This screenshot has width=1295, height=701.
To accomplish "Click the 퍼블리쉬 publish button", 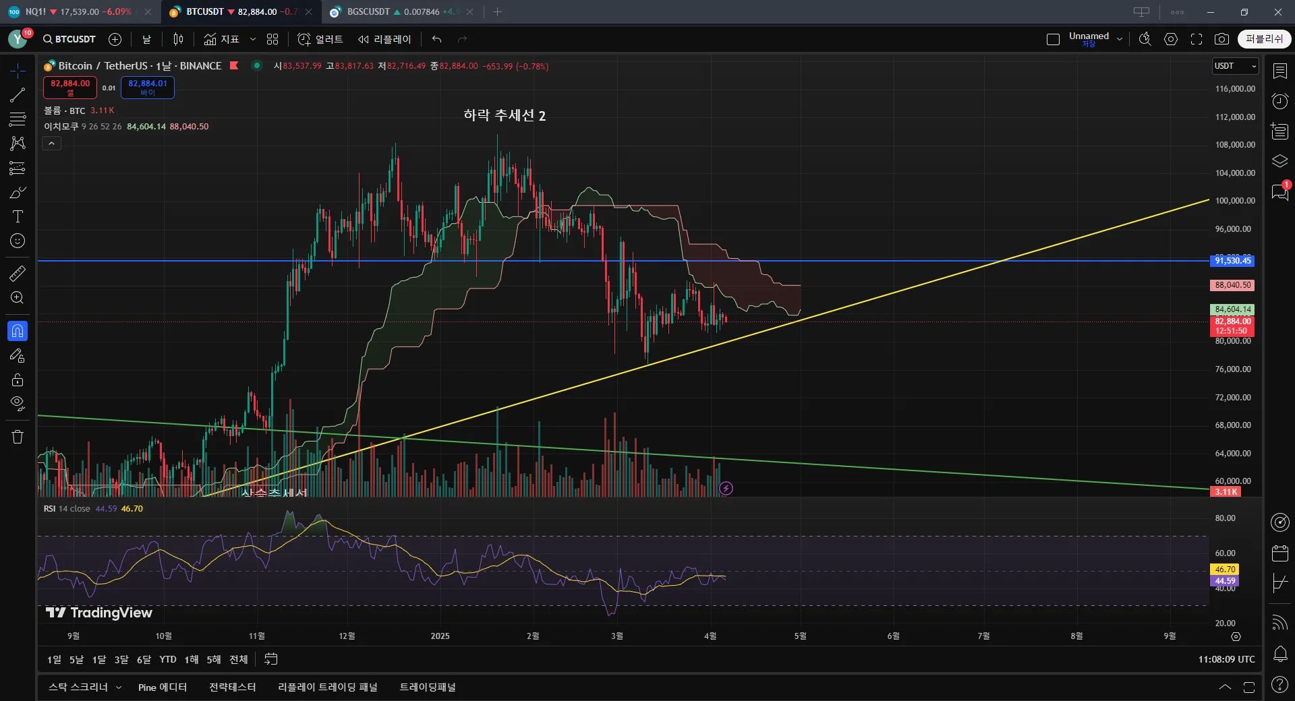I will pos(1265,39).
